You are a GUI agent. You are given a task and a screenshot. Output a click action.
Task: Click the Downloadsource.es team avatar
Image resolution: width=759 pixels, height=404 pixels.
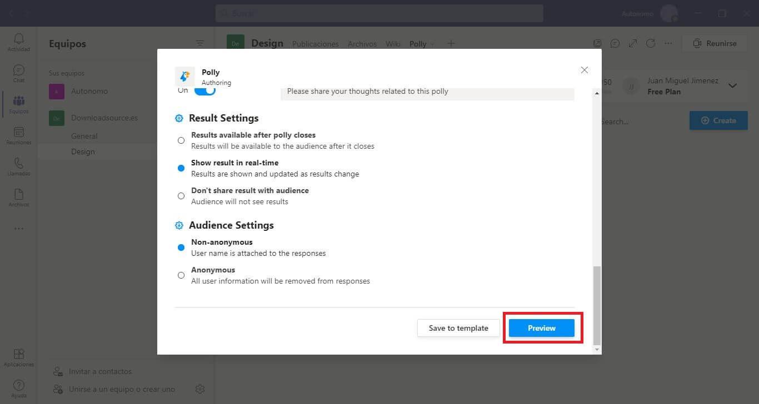coord(57,118)
